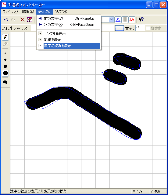Click the context help pointer icon
Viewport: 168px width, 195px height.
pyautogui.click(x=141, y=19)
